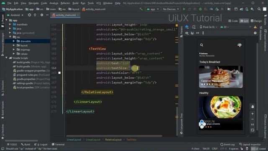Open the Project Structure folder icon
This screenshot has width=268, height=151.
tap(229, 9)
